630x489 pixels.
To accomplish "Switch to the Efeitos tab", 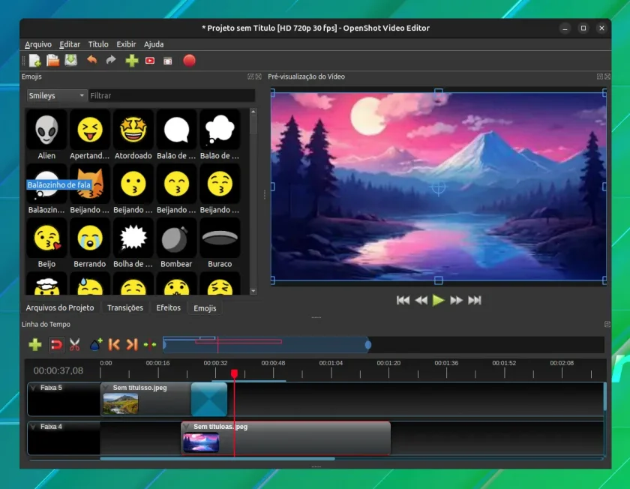I will 168,307.
